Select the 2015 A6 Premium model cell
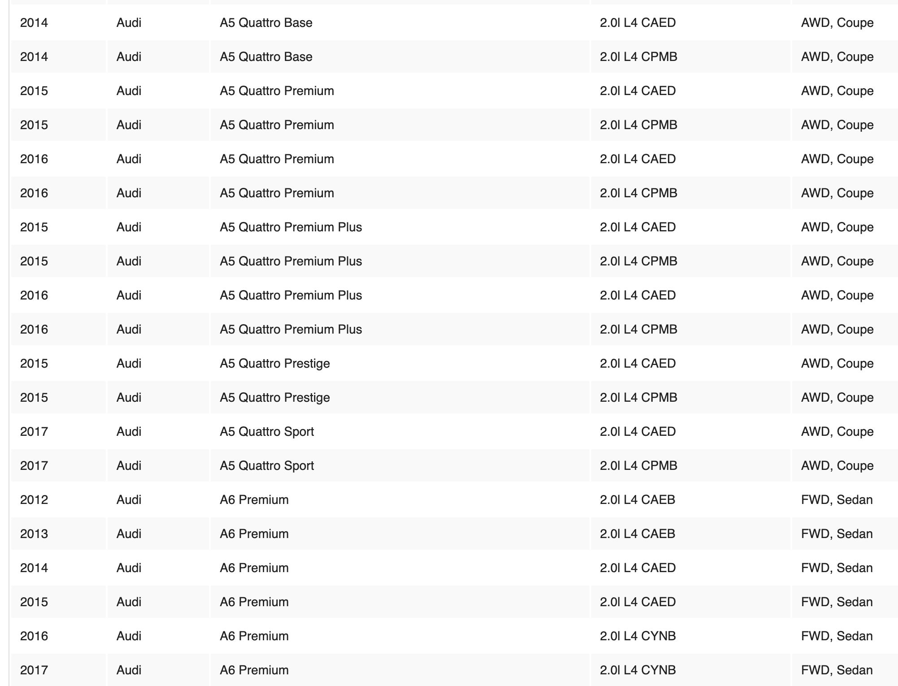 [254, 602]
